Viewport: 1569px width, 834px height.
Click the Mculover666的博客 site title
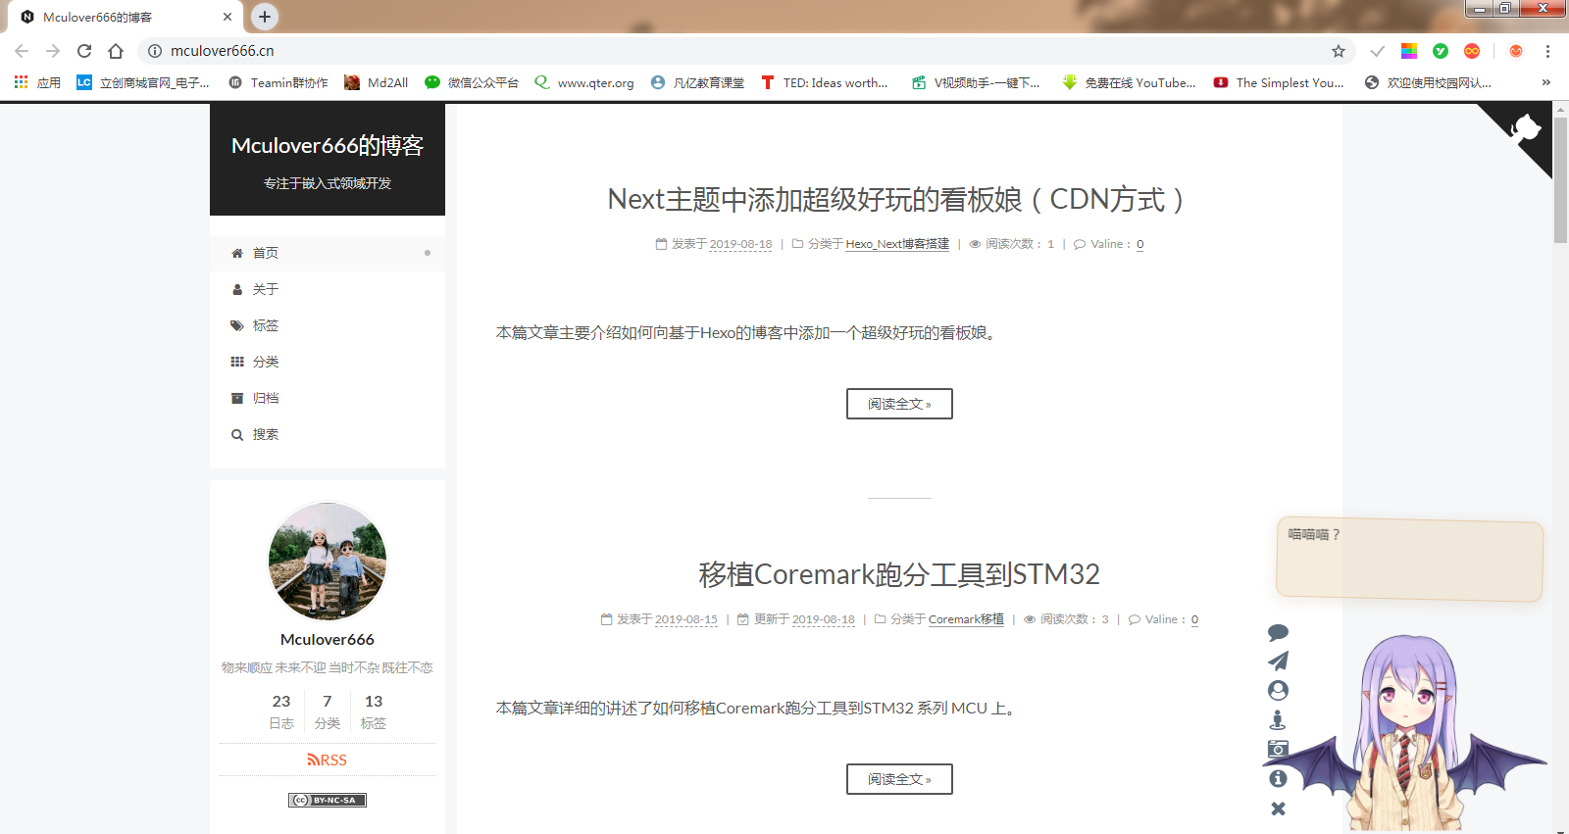[x=328, y=145]
